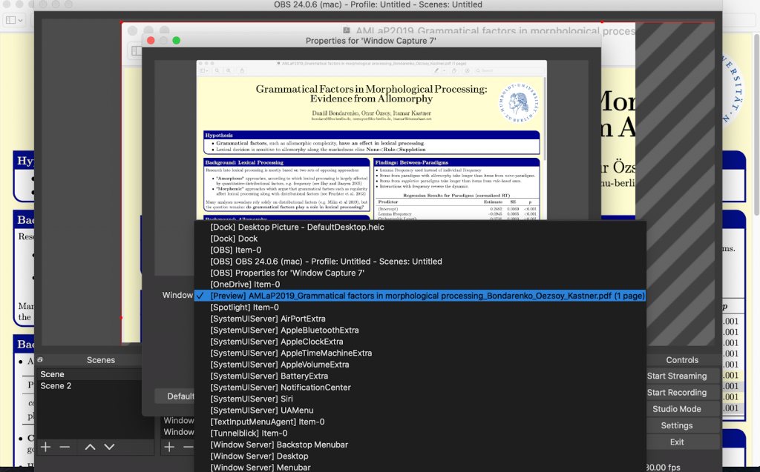This screenshot has width=760, height=472.
Task: Move scene up with up arrow
Action: pyautogui.click(x=90, y=447)
